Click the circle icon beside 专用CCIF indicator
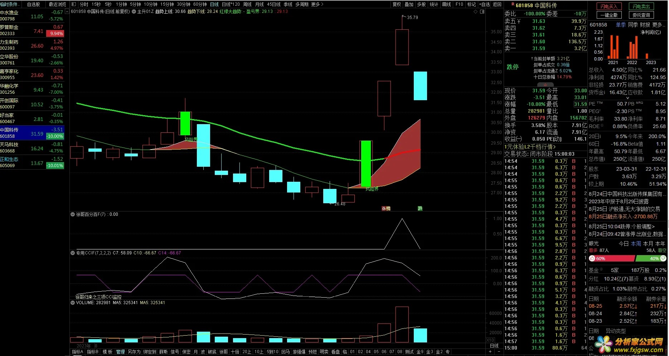This screenshot has height=356, width=669. (x=73, y=253)
